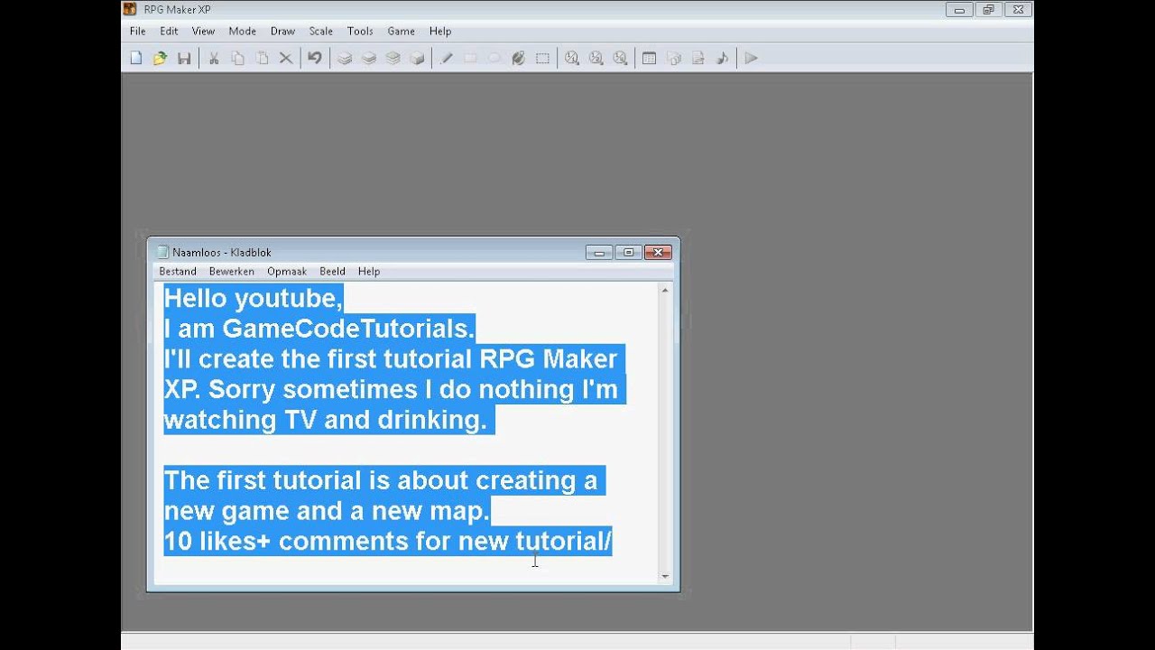Open the Sound Test music note icon
The height and width of the screenshot is (650, 1155).
(x=722, y=58)
